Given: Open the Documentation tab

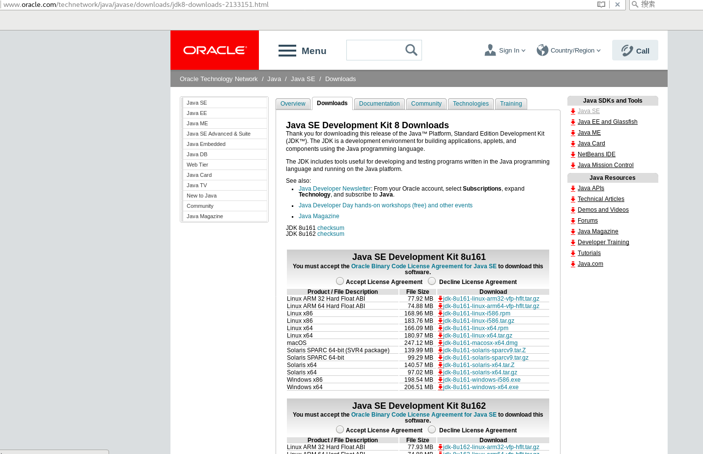Looking at the screenshot, I should pyautogui.click(x=379, y=104).
